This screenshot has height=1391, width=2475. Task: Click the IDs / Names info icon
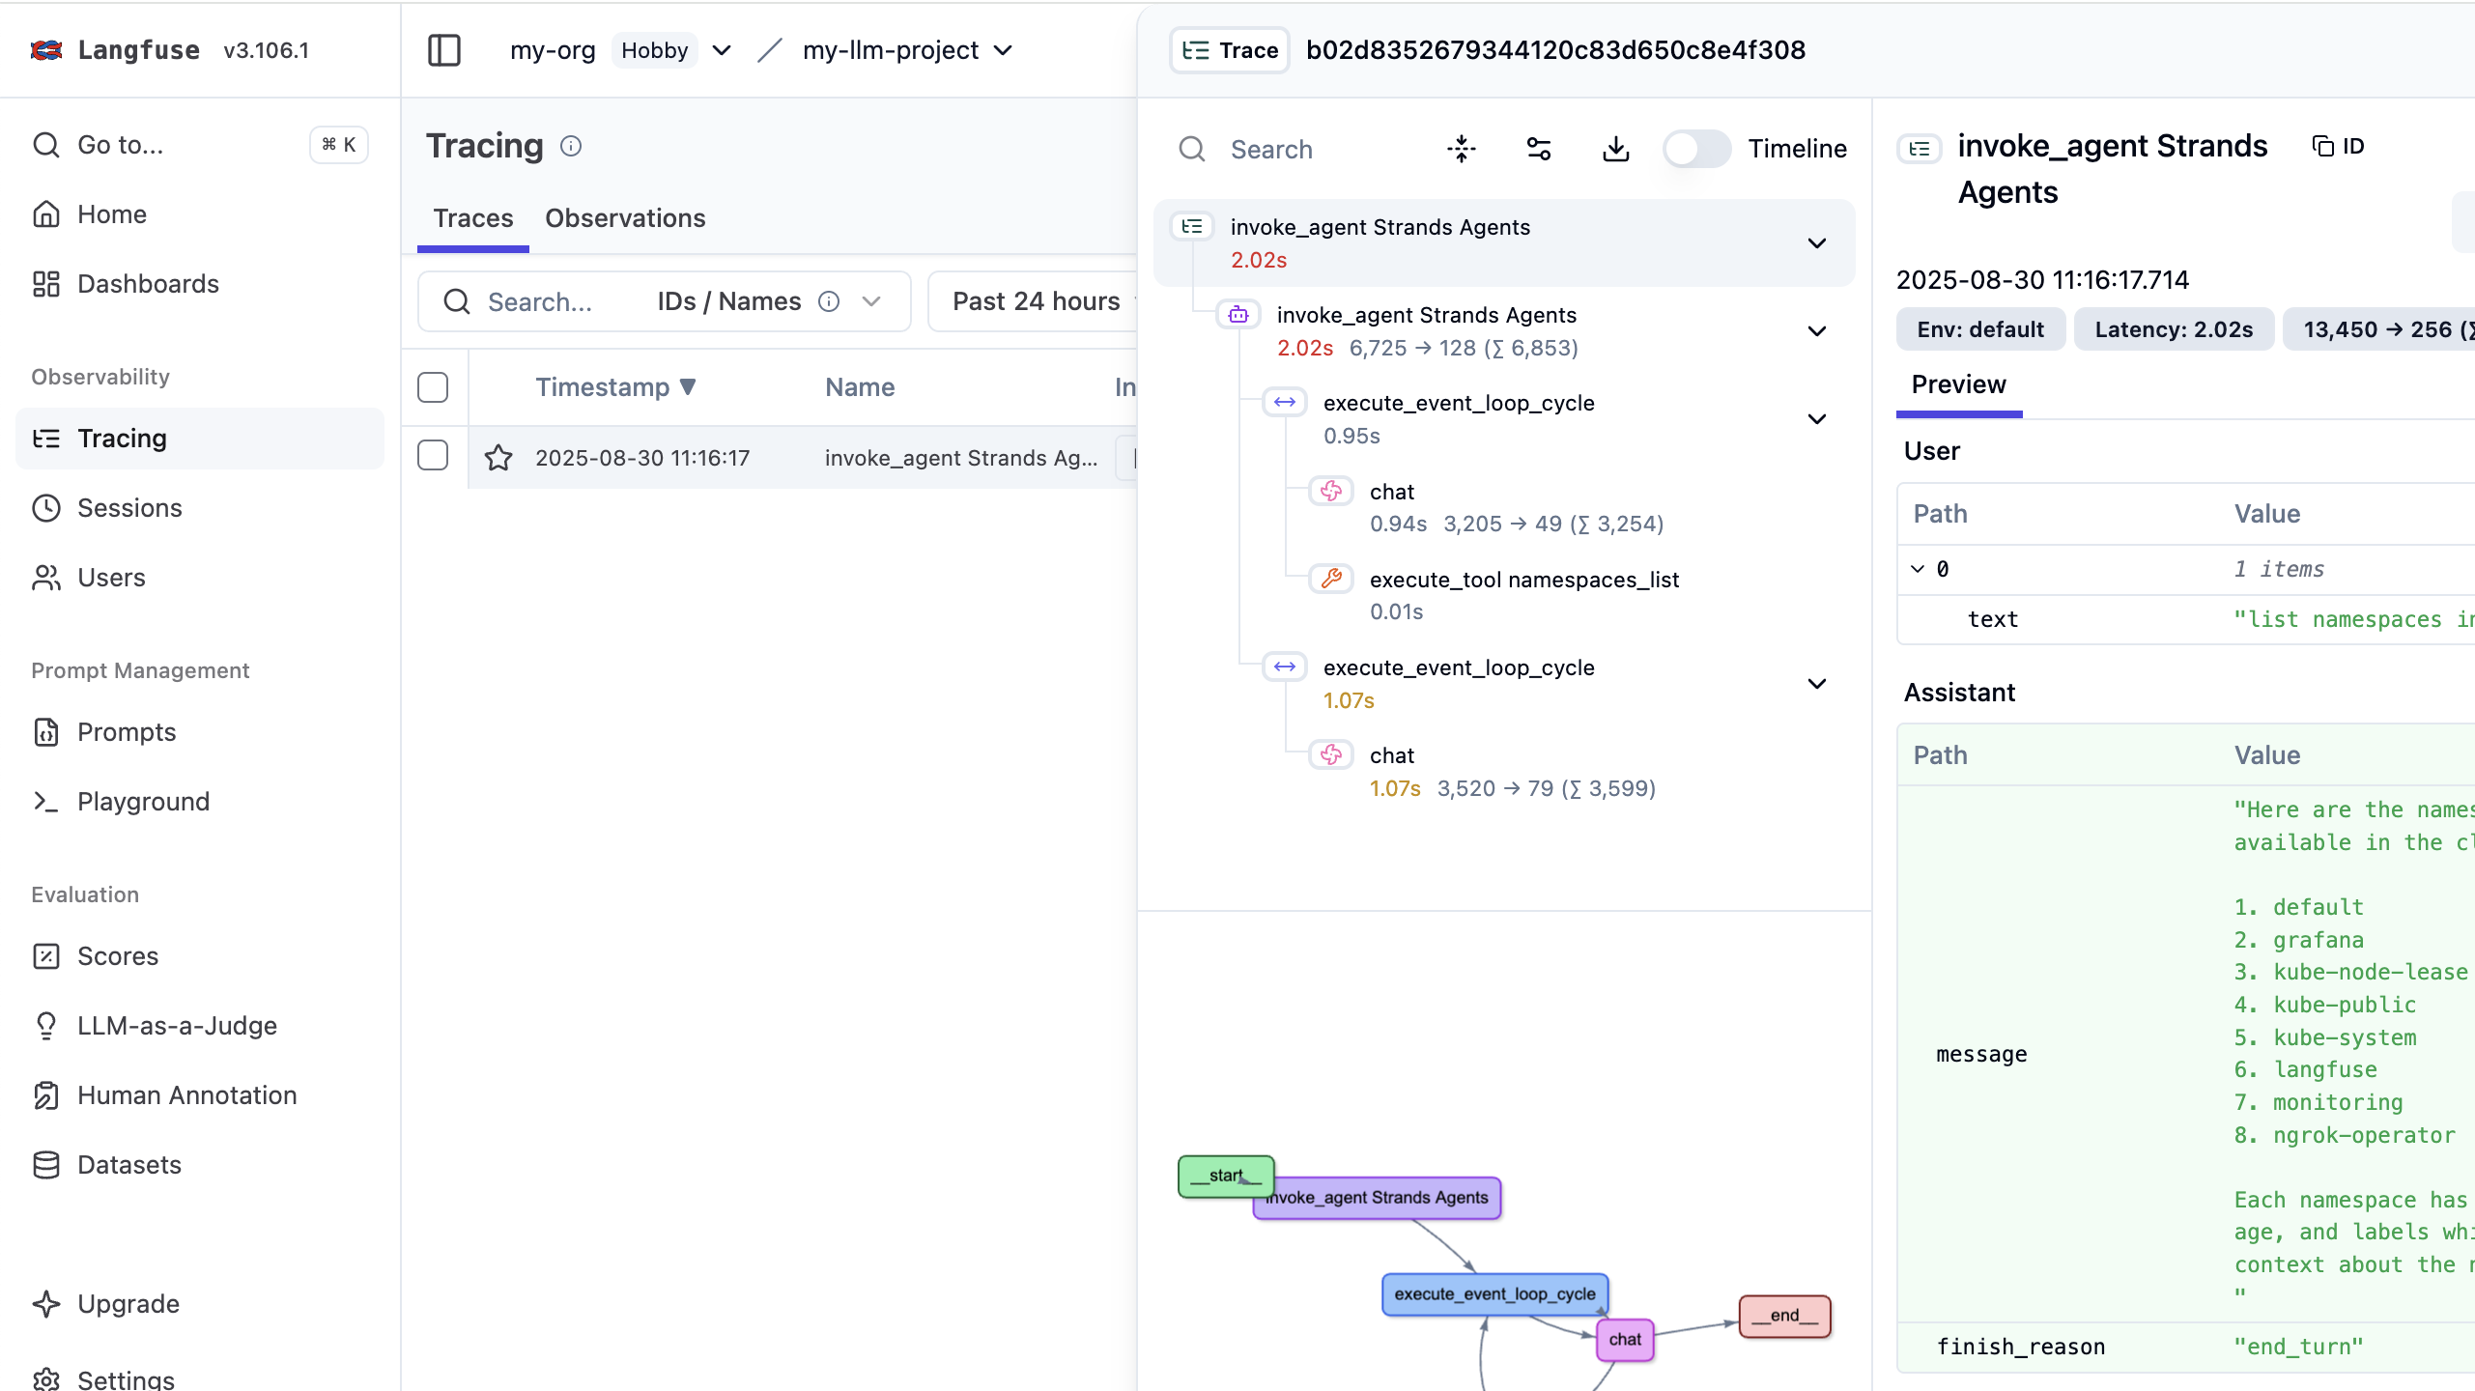(829, 301)
